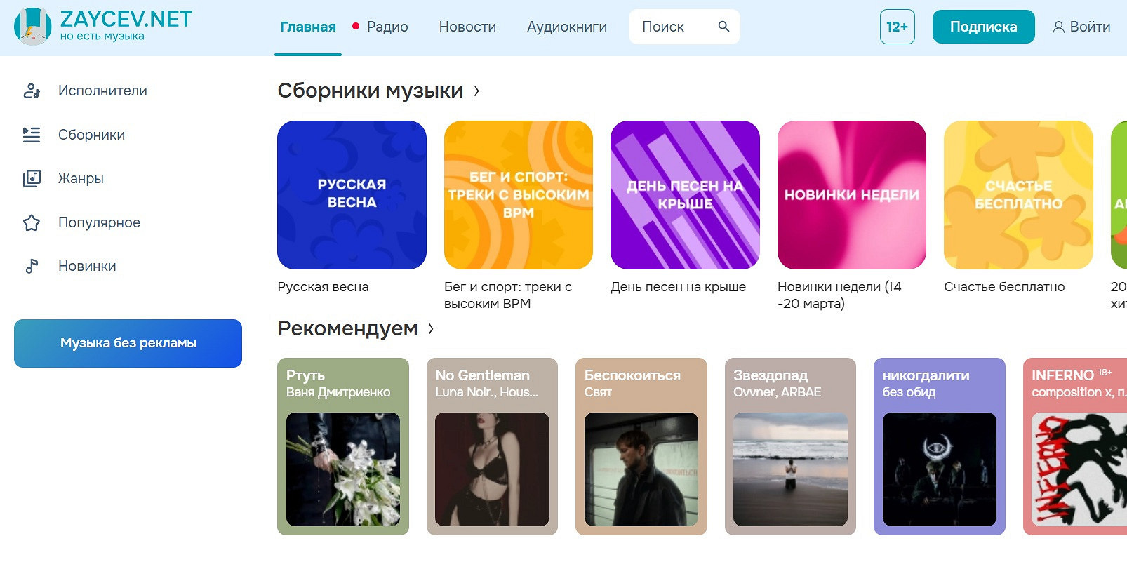Open the Русская весна collection cover
1127x562 pixels.
click(352, 195)
